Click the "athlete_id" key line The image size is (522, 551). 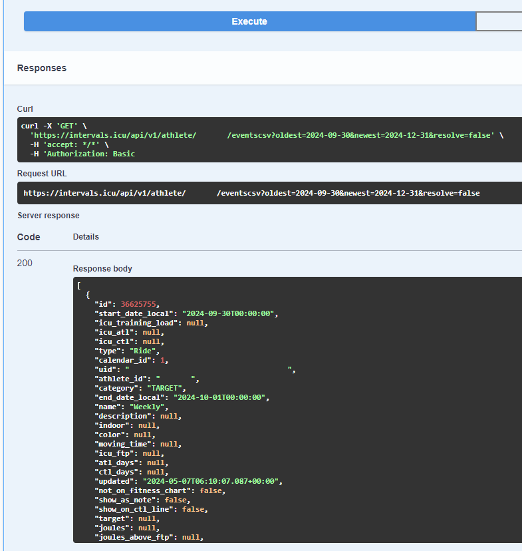pyautogui.click(x=147, y=379)
